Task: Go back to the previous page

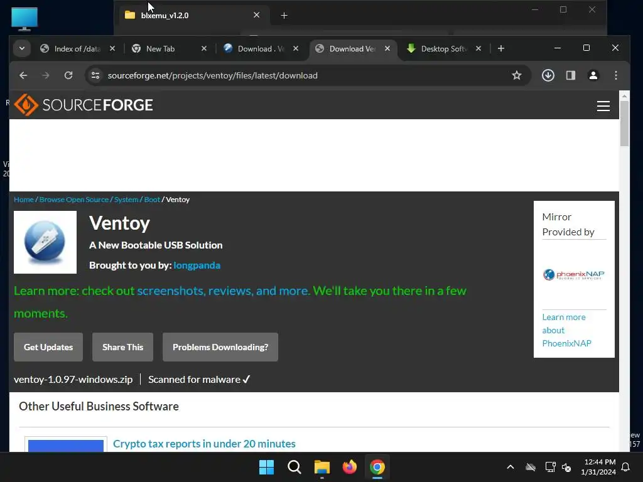Action: click(23, 75)
